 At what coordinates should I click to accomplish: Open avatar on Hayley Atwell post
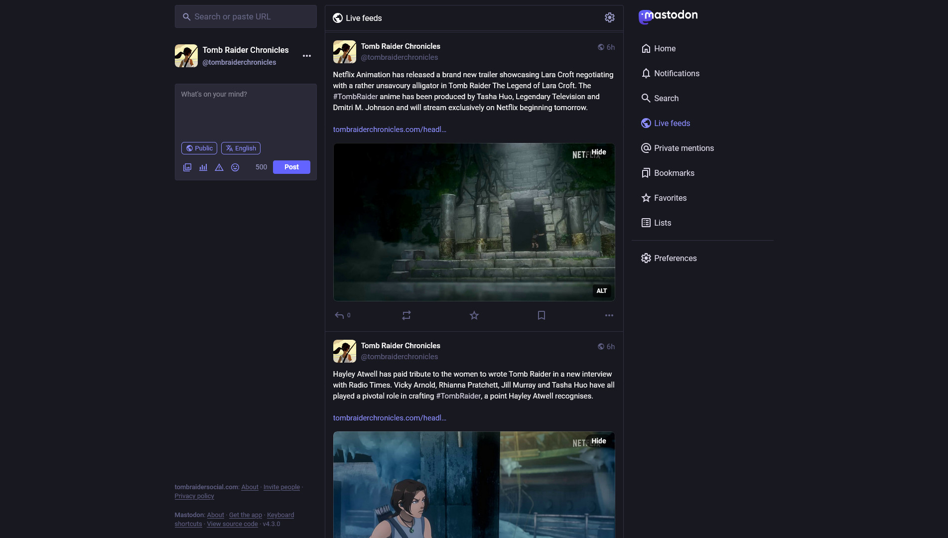(344, 351)
